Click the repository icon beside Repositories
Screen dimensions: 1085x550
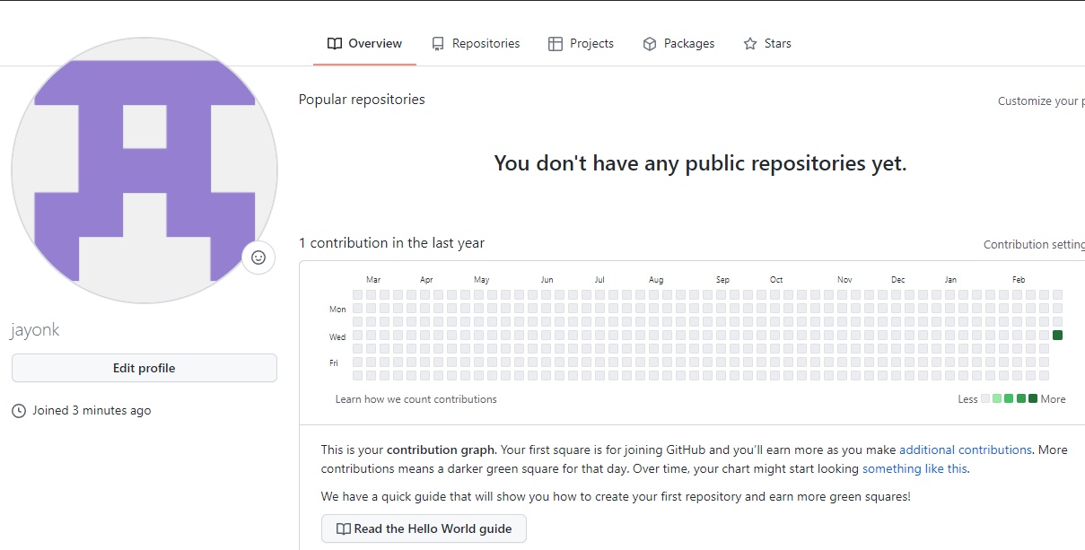click(438, 43)
